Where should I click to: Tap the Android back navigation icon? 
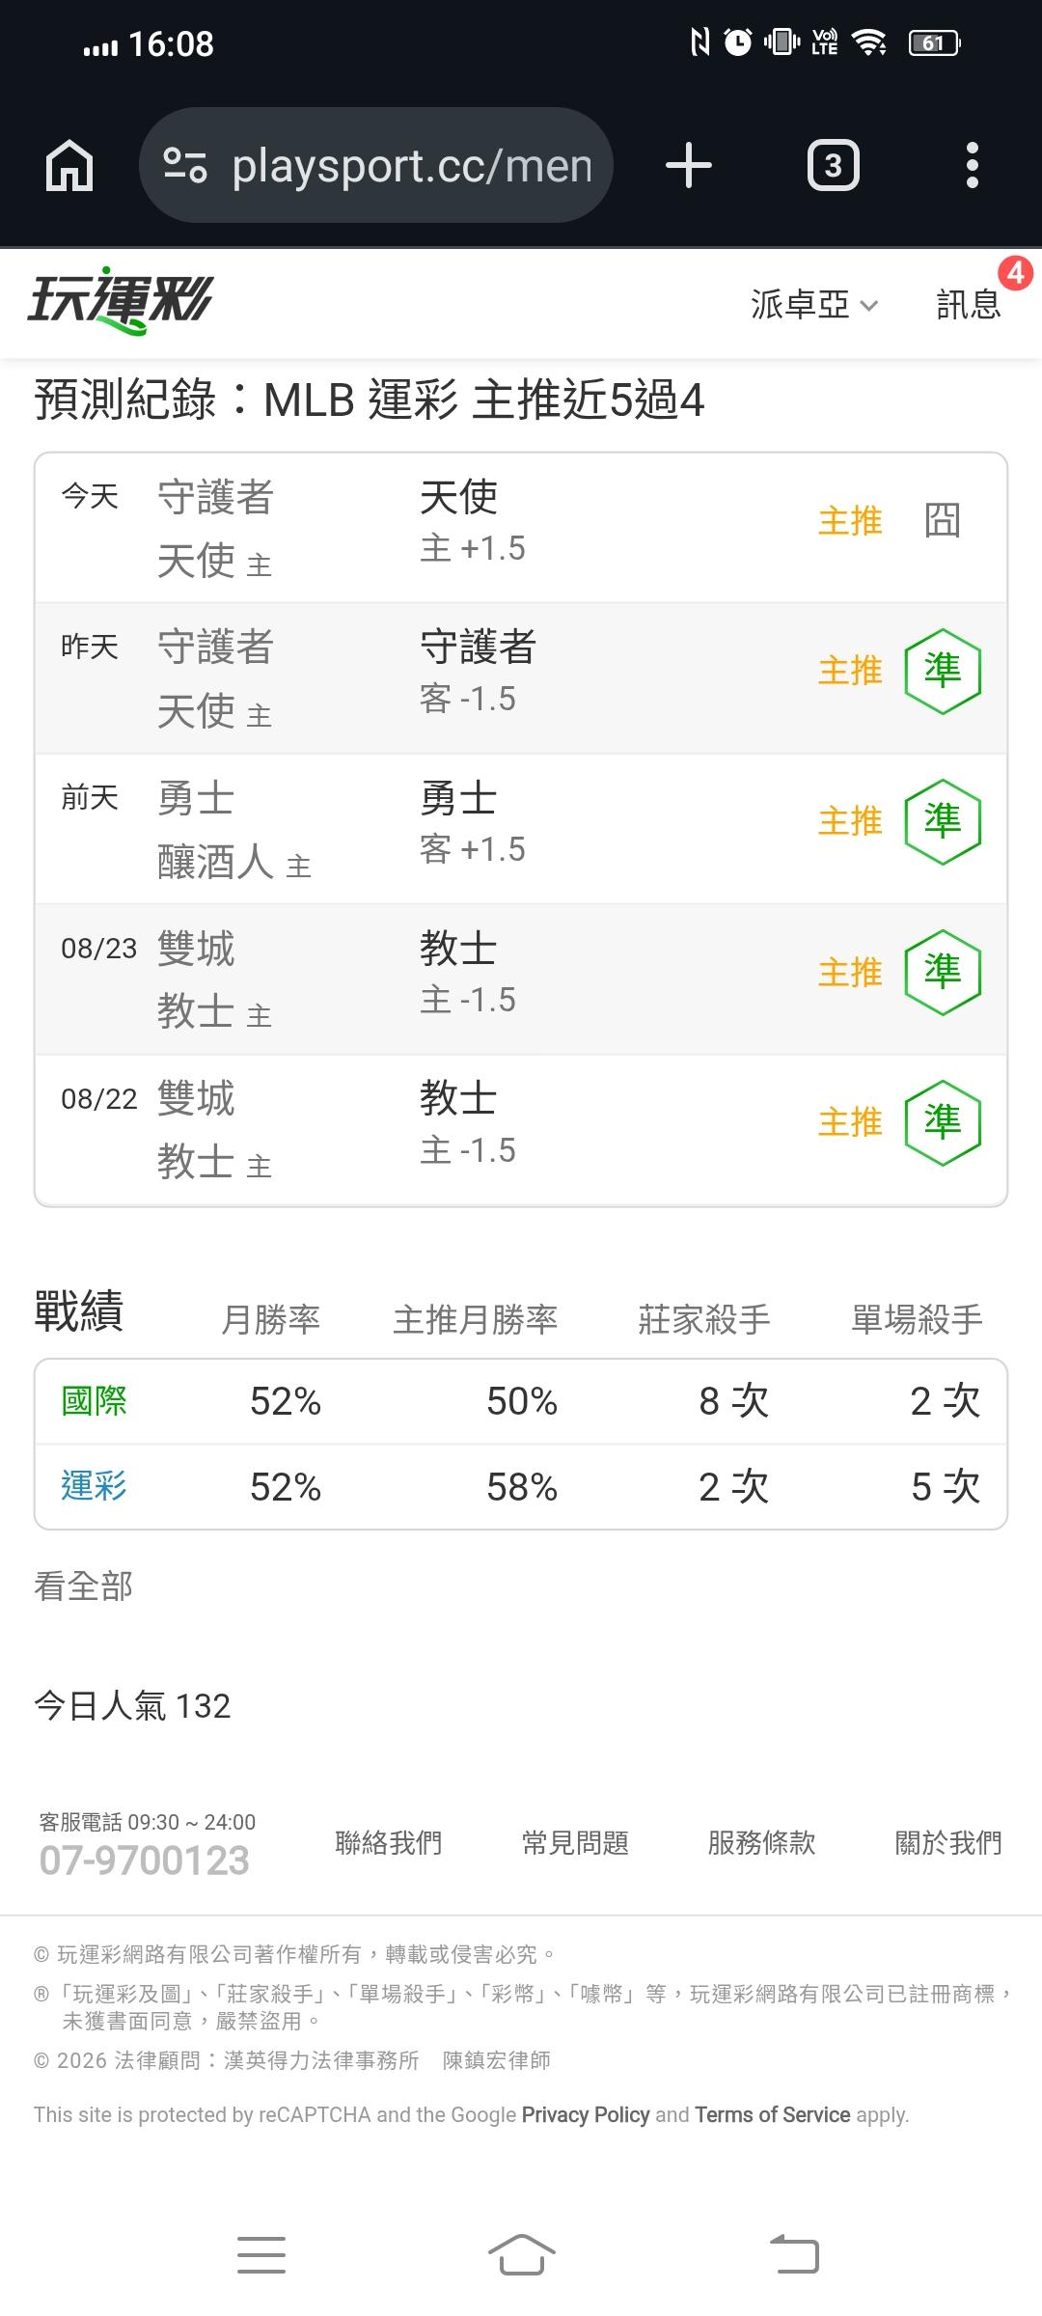(x=795, y=2255)
